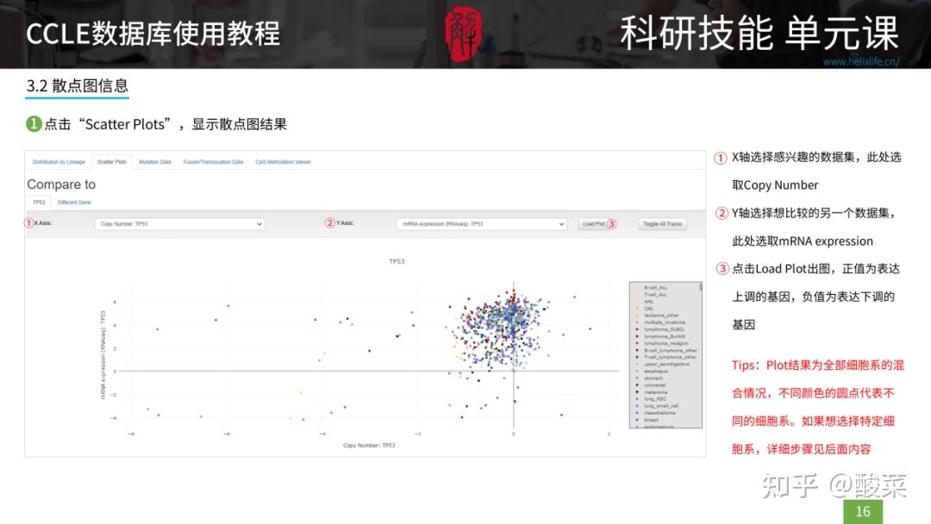This screenshot has height=524, width=931.
Task: Open the Fusion/Translocation Data tab
Action: (x=213, y=162)
